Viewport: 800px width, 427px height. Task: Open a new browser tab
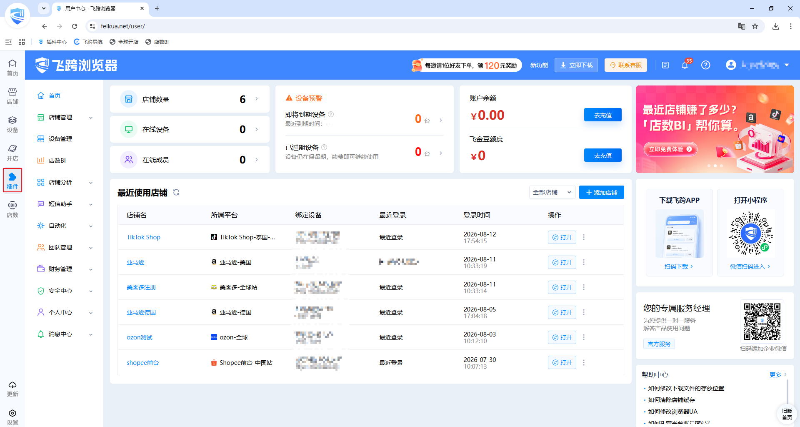[157, 8]
